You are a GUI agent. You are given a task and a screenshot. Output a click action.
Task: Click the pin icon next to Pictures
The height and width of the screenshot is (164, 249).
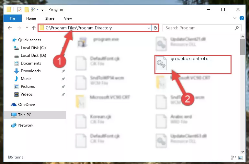tap(63, 87)
